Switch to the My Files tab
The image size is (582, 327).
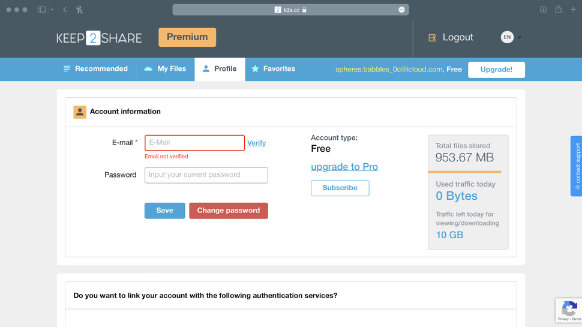pyautogui.click(x=165, y=69)
